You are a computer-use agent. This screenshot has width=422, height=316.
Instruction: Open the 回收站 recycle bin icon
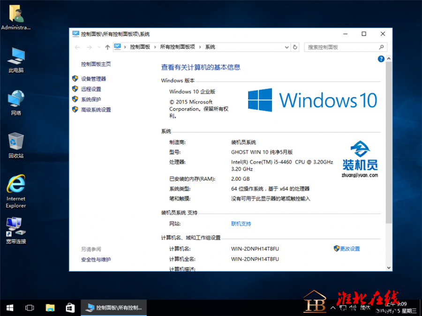coord(16,145)
